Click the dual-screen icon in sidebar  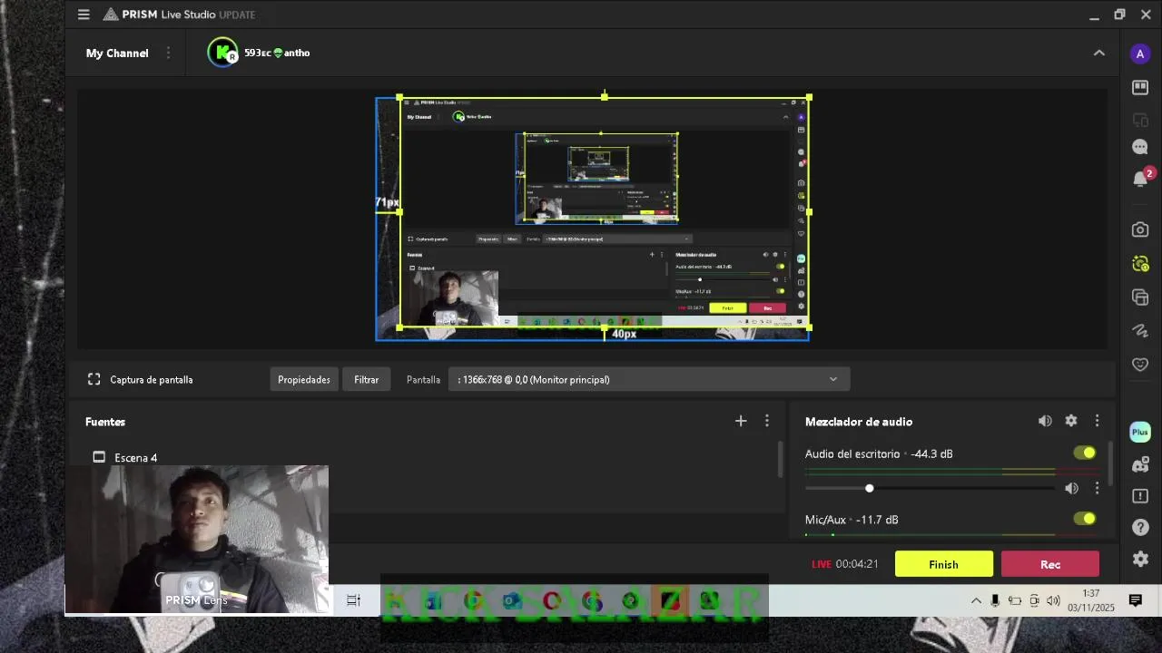tap(1140, 120)
